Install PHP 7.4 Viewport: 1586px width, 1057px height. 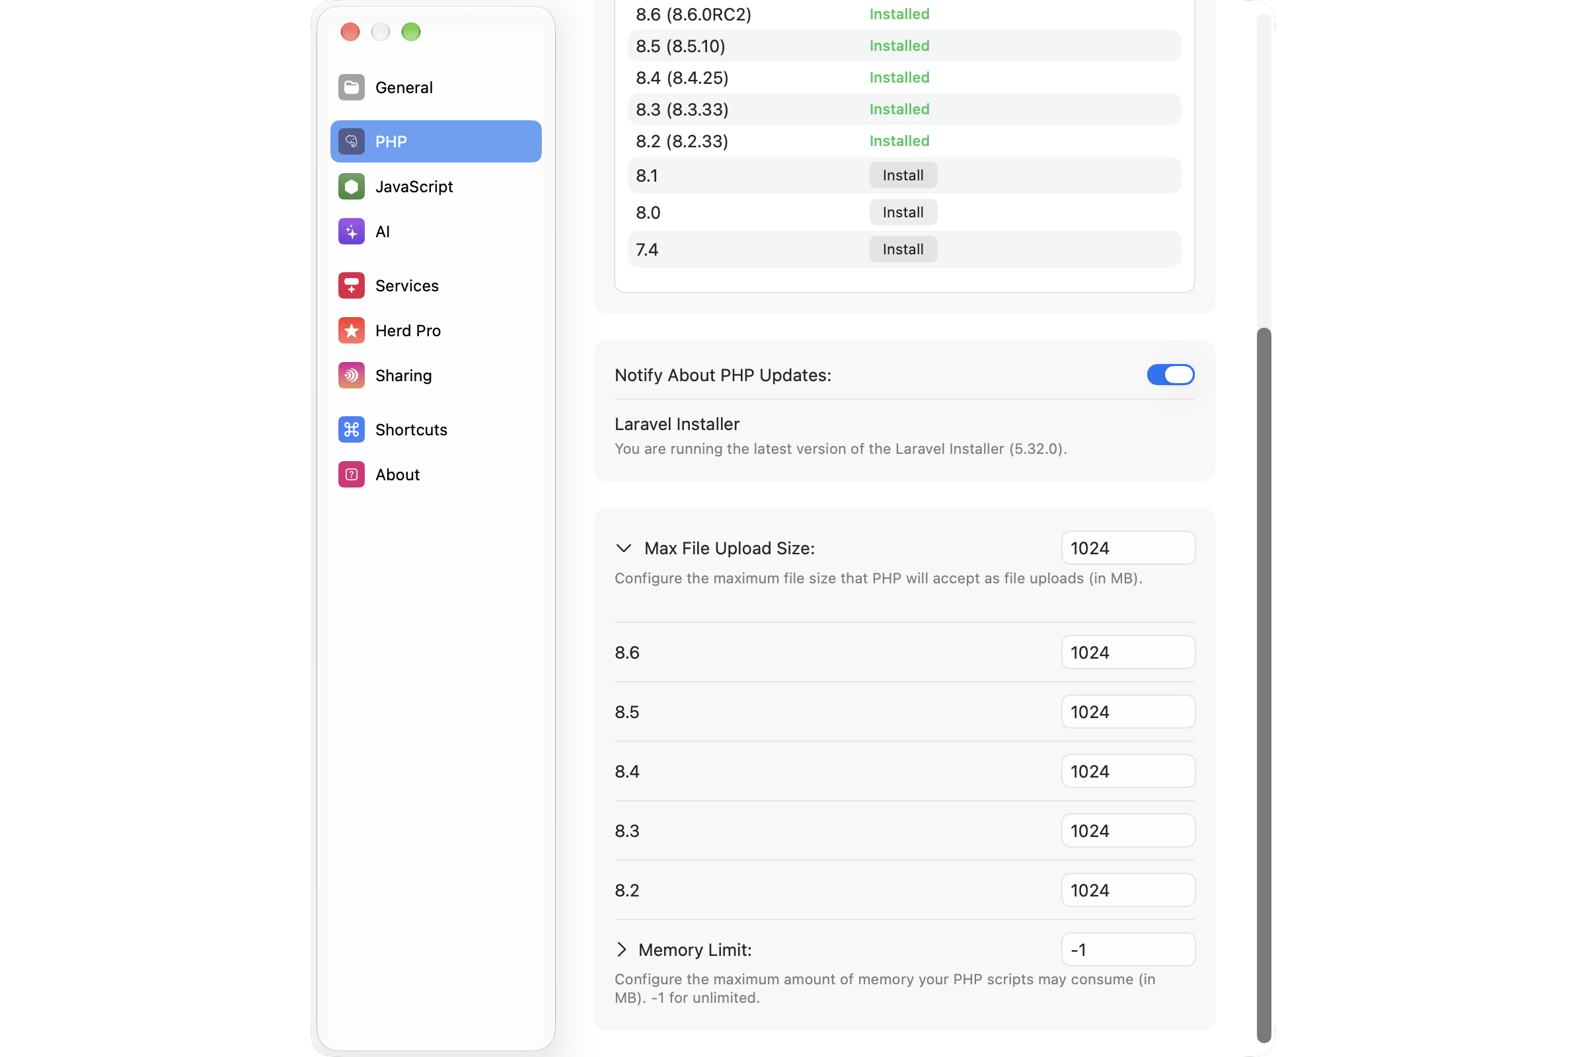903,250
